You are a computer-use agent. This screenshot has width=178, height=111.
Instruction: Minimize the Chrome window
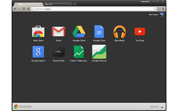154,1
